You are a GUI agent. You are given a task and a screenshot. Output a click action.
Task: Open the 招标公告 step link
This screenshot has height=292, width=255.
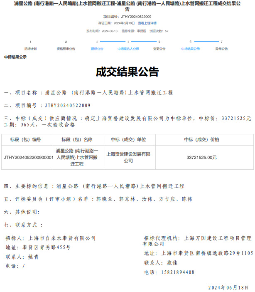pos(97,49)
